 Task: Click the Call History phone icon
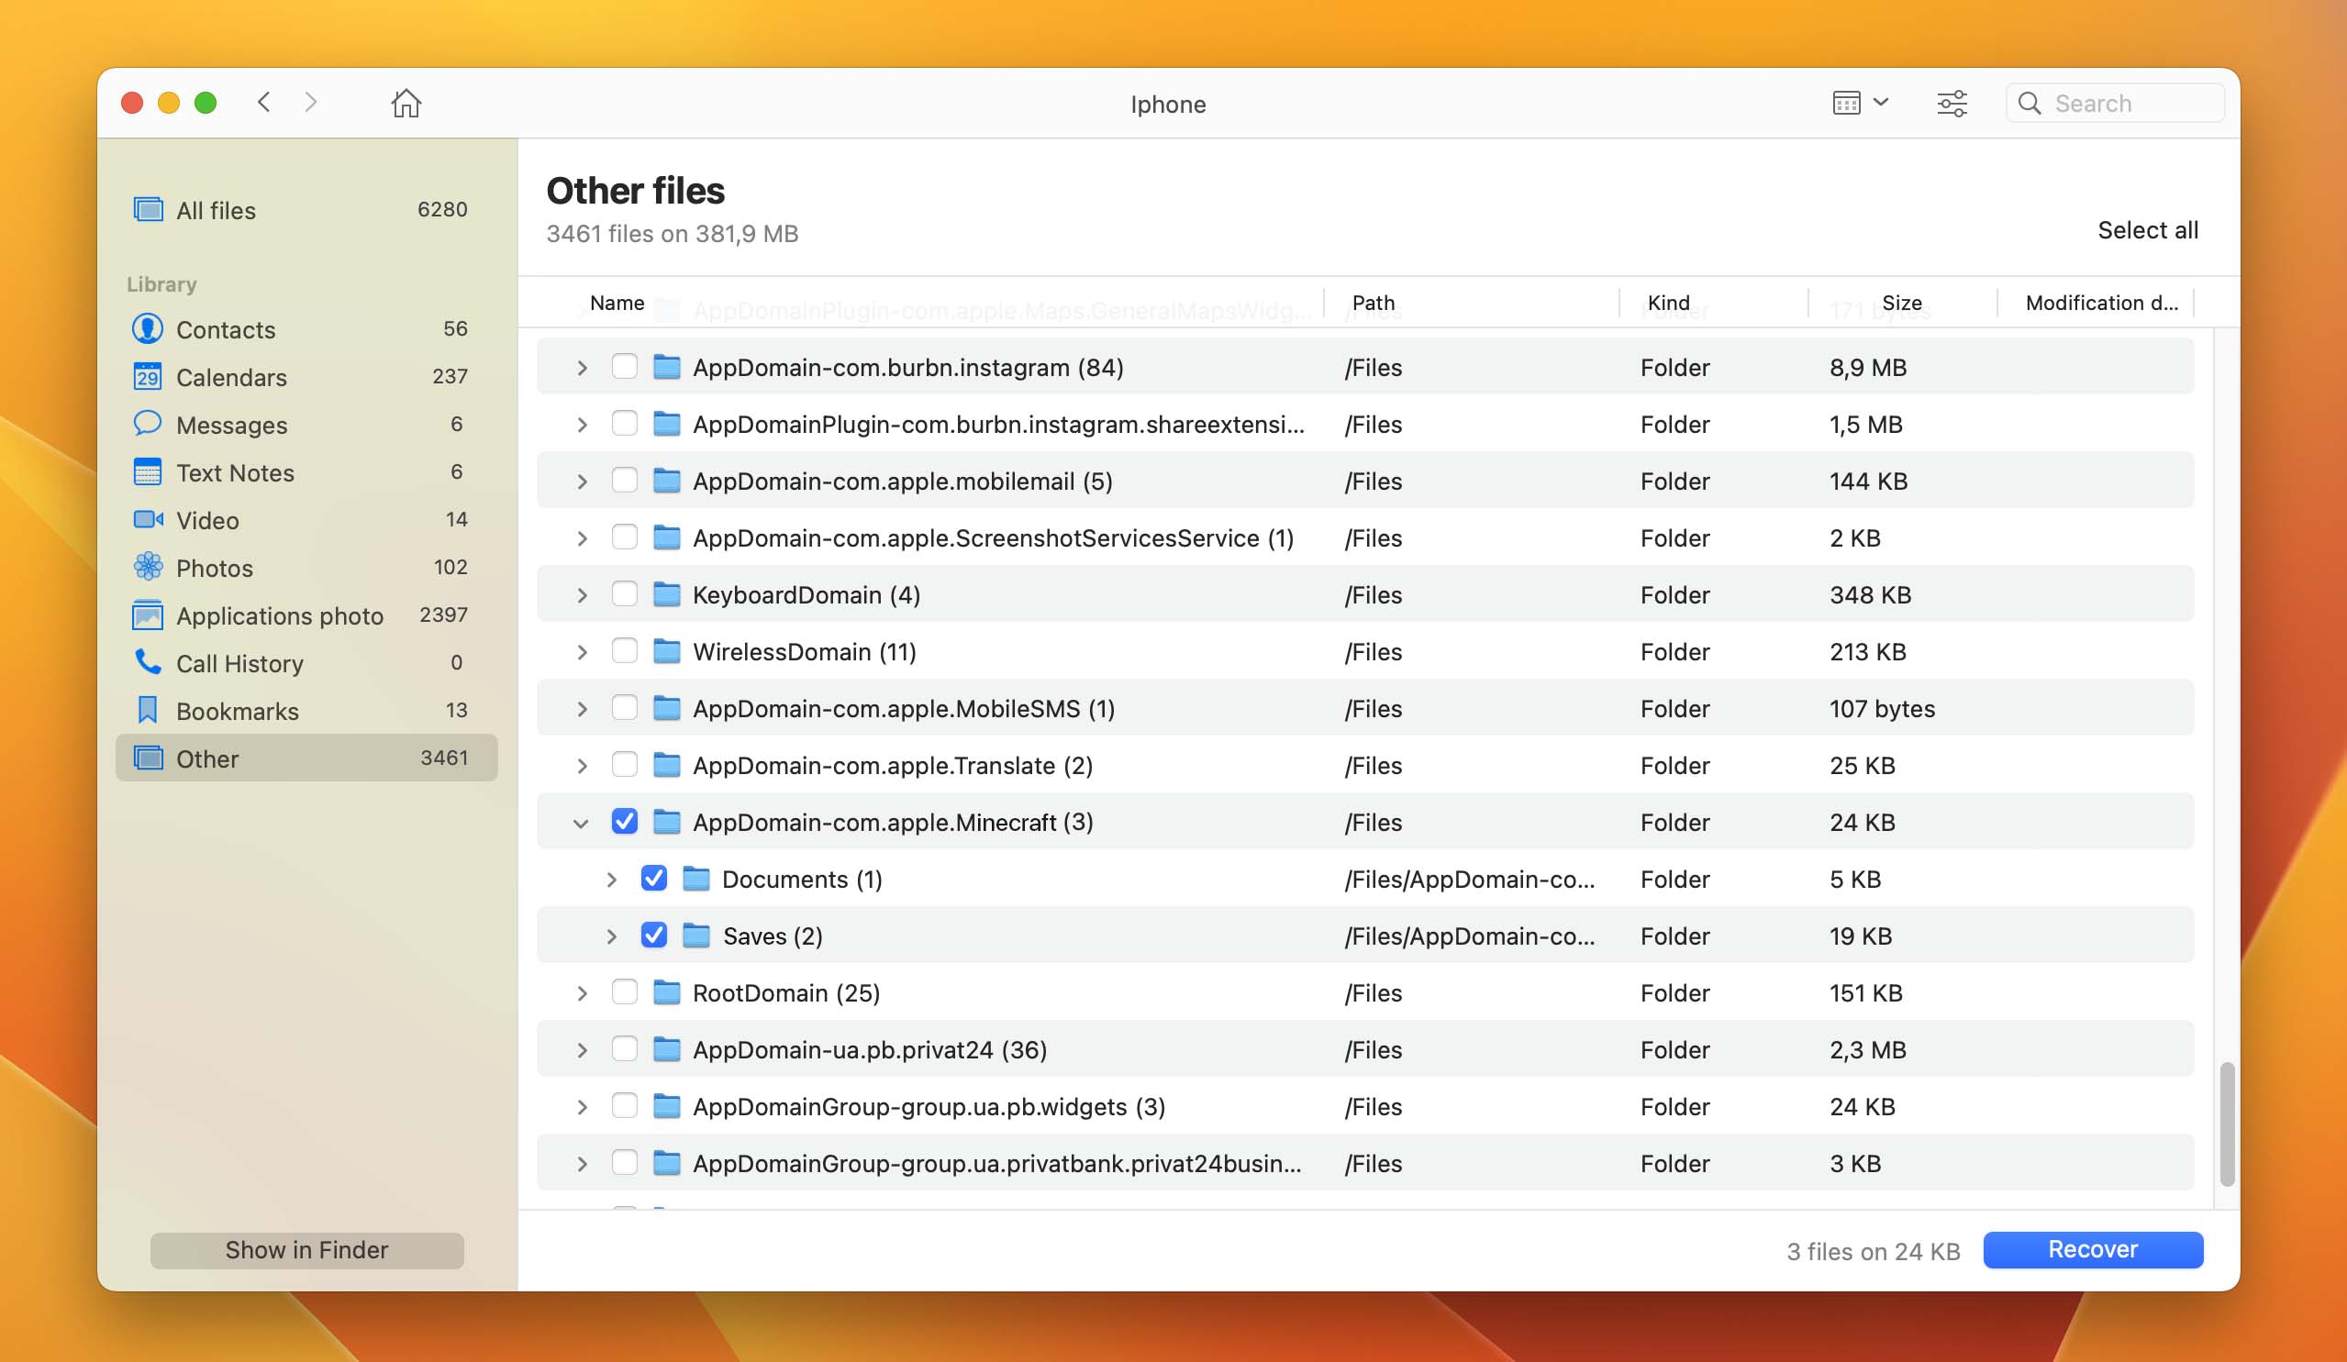point(147,663)
